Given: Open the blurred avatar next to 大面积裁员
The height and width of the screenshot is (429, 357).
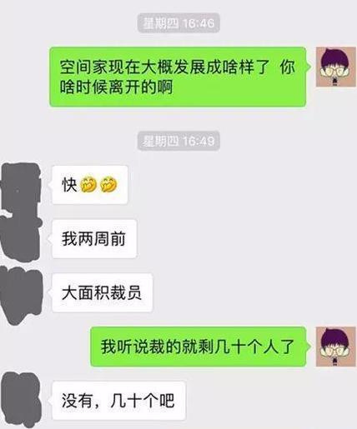Looking at the screenshot, I should coord(21,295).
